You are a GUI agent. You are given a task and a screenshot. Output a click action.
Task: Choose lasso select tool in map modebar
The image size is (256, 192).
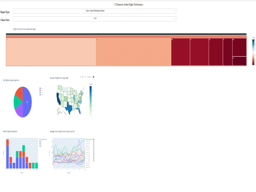86,77
